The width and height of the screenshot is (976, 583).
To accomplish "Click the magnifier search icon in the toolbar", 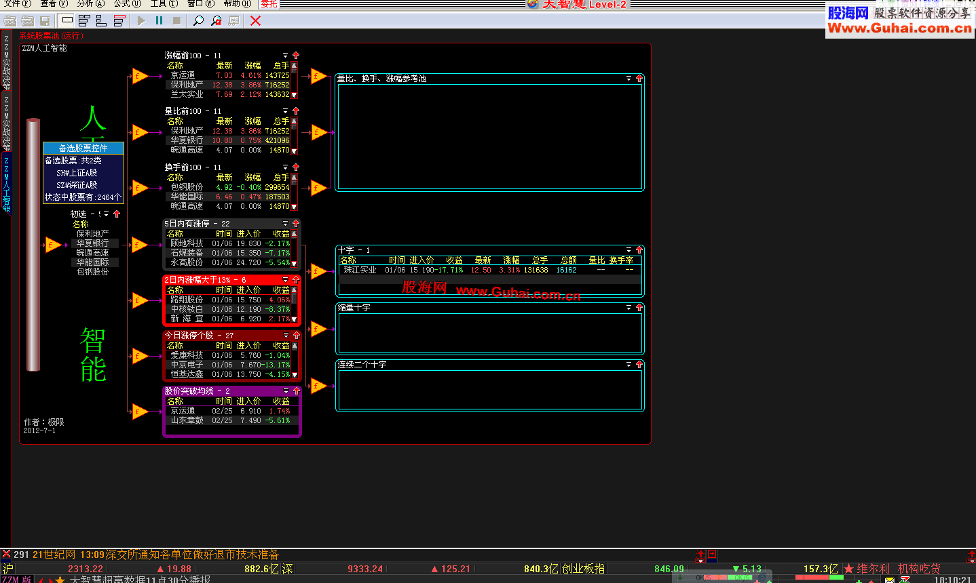I will pos(198,21).
